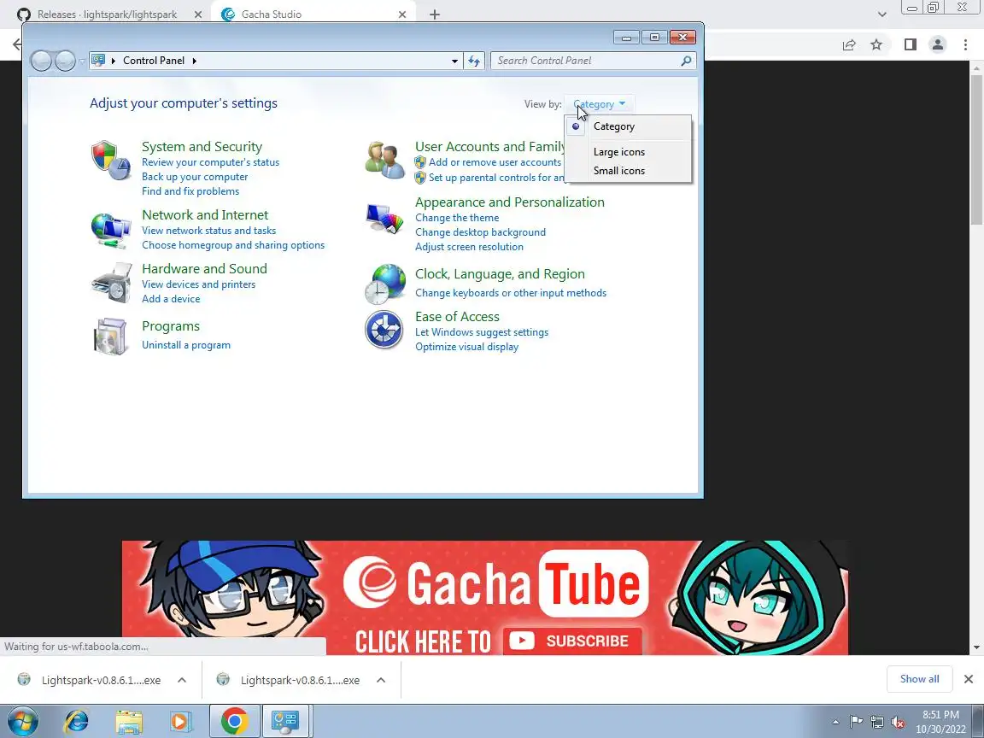Click Back up your computer link
The image size is (984, 738).
[195, 177]
